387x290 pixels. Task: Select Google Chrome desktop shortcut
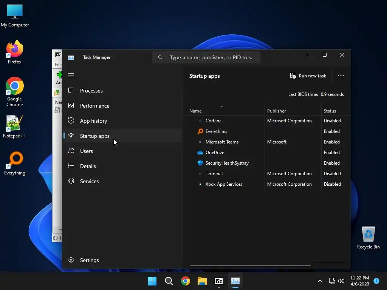click(x=15, y=92)
